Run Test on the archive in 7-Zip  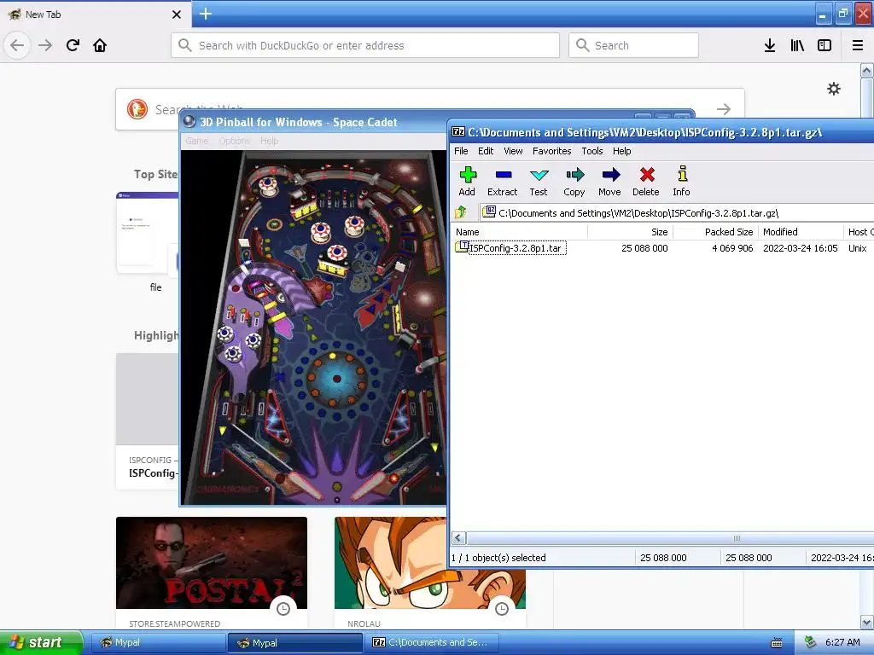[x=539, y=182]
